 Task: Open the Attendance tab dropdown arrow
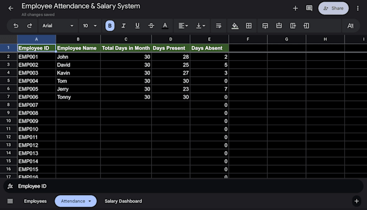[90, 201]
